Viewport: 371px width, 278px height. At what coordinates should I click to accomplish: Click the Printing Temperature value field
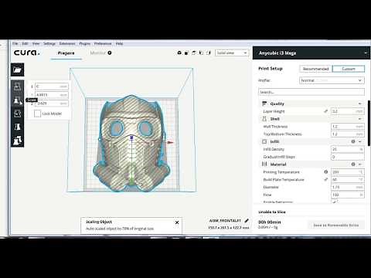pyautogui.click(x=347, y=172)
